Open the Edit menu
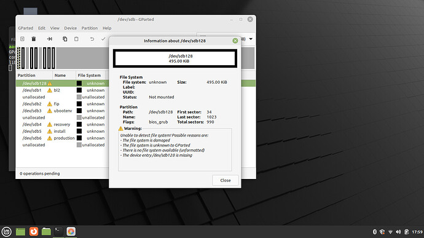This screenshot has height=238, width=424. click(x=42, y=28)
